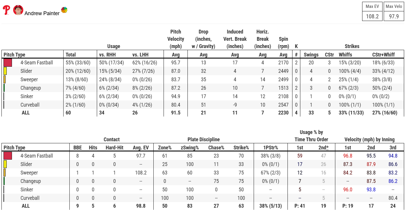Click the green Changeup marker in the contact table
405x210 pixels.
[4, 181]
